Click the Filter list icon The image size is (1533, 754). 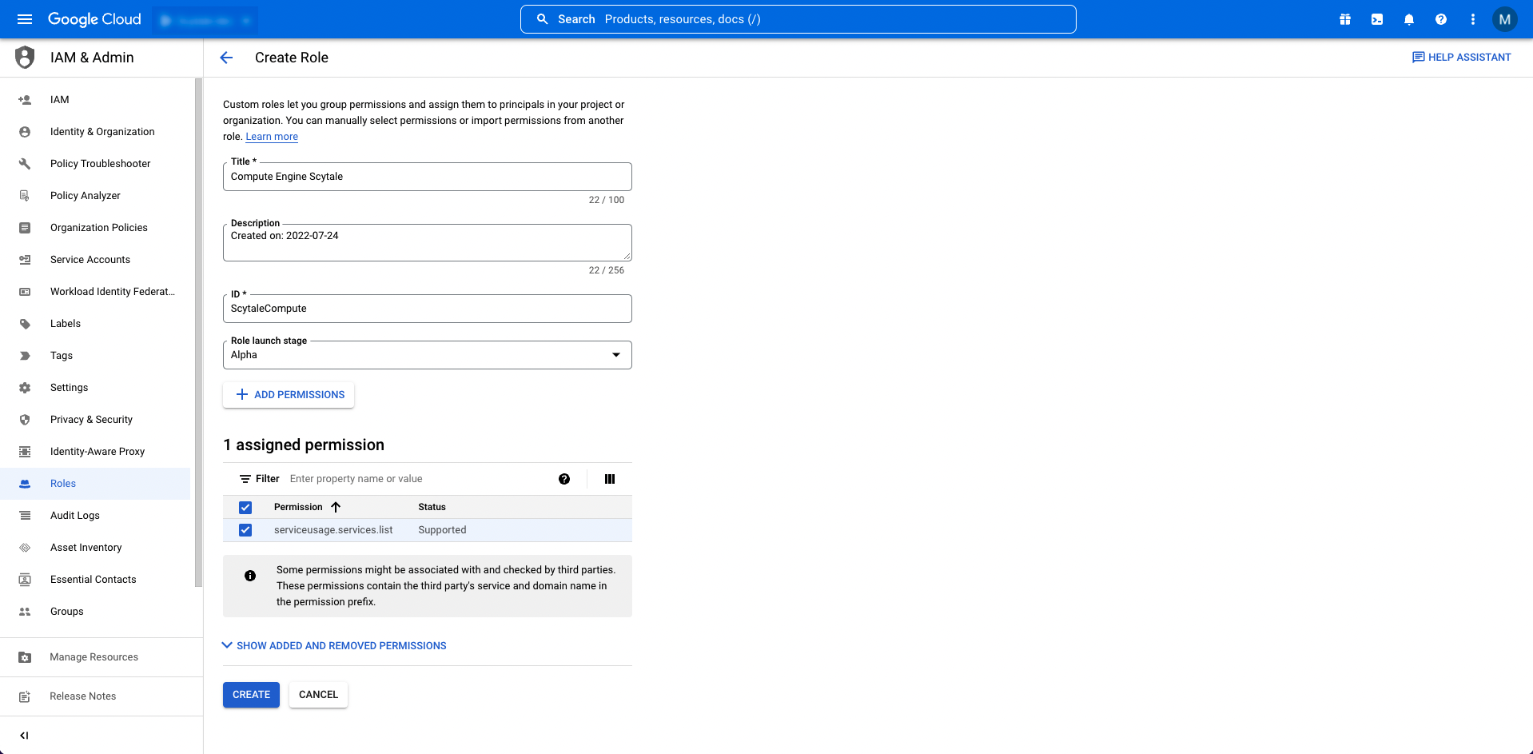pos(245,479)
